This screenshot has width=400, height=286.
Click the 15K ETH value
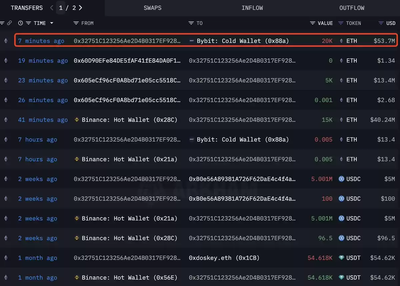327,120
